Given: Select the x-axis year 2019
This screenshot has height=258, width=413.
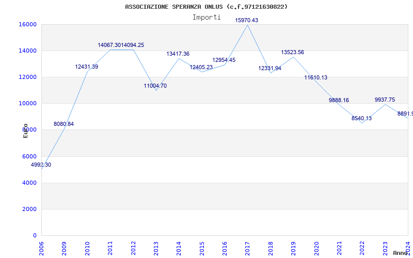Looking at the screenshot, I should click(x=293, y=249).
